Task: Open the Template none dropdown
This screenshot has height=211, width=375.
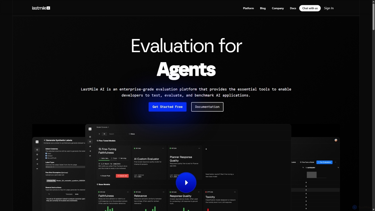Action: [x=76, y=194]
